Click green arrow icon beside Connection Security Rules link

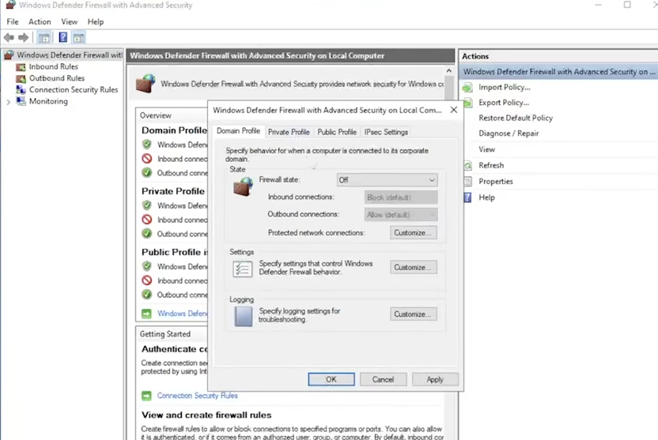(x=146, y=396)
